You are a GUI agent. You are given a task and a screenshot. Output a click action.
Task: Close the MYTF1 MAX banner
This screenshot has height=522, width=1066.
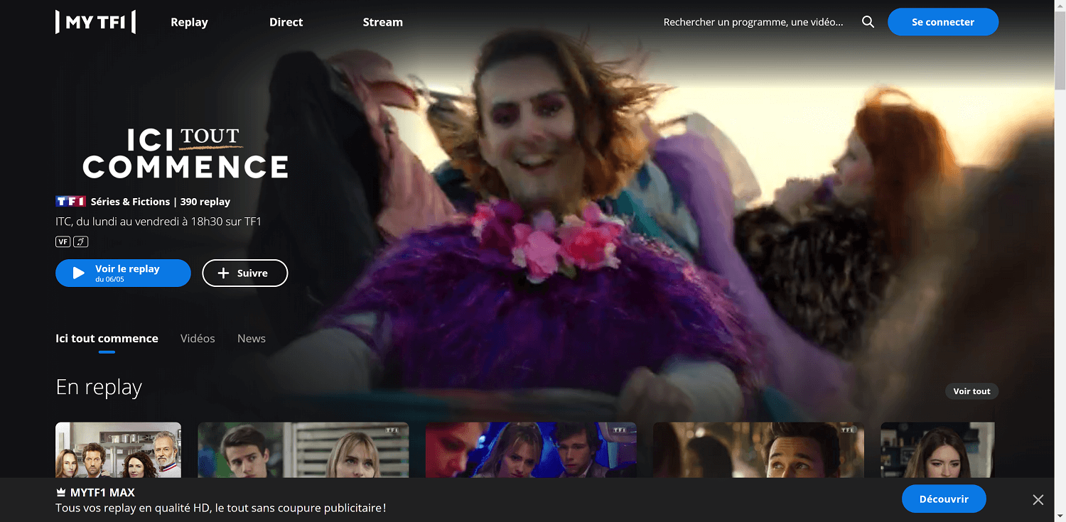coord(1038,500)
